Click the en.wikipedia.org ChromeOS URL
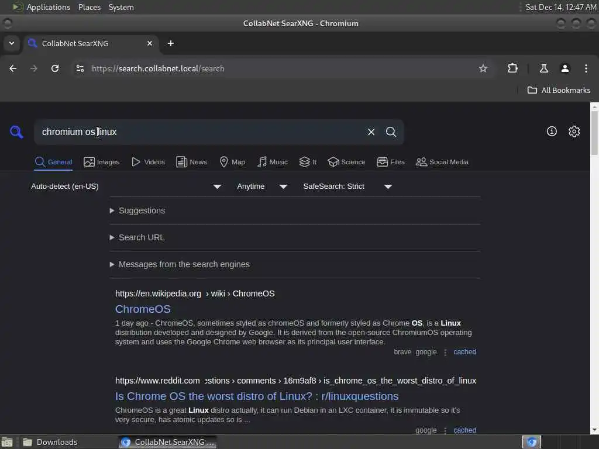This screenshot has height=449, width=599. 195,293
